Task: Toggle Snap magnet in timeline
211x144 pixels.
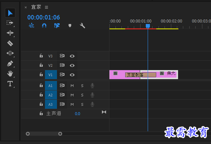Action: point(44,25)
